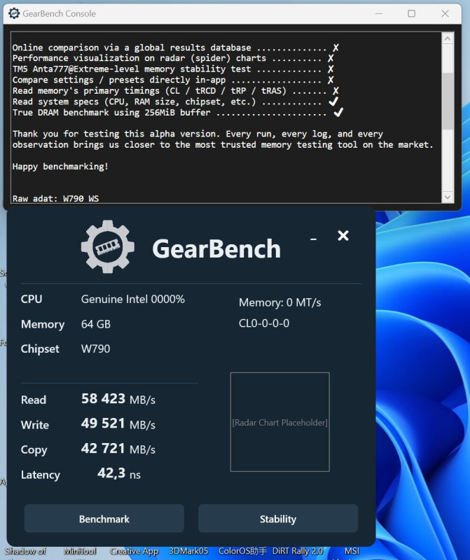The height and width of the screenshot is (560, 470).
Task: Click the MiniTool desktop shortcut label
Action: coord(80,551)
